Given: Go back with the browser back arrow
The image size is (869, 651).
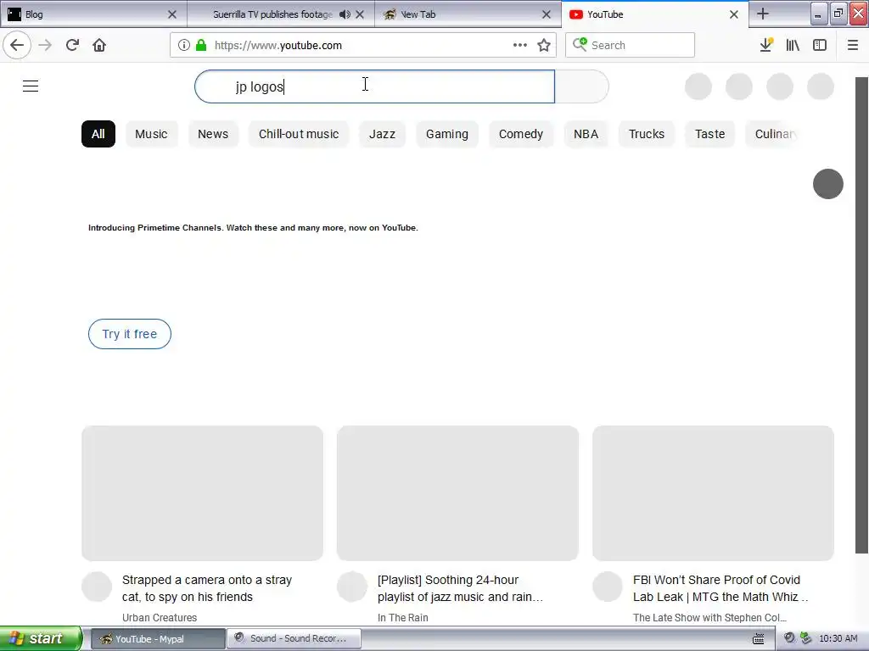Looking at the screenshot, I should click(x=17, y=45).
